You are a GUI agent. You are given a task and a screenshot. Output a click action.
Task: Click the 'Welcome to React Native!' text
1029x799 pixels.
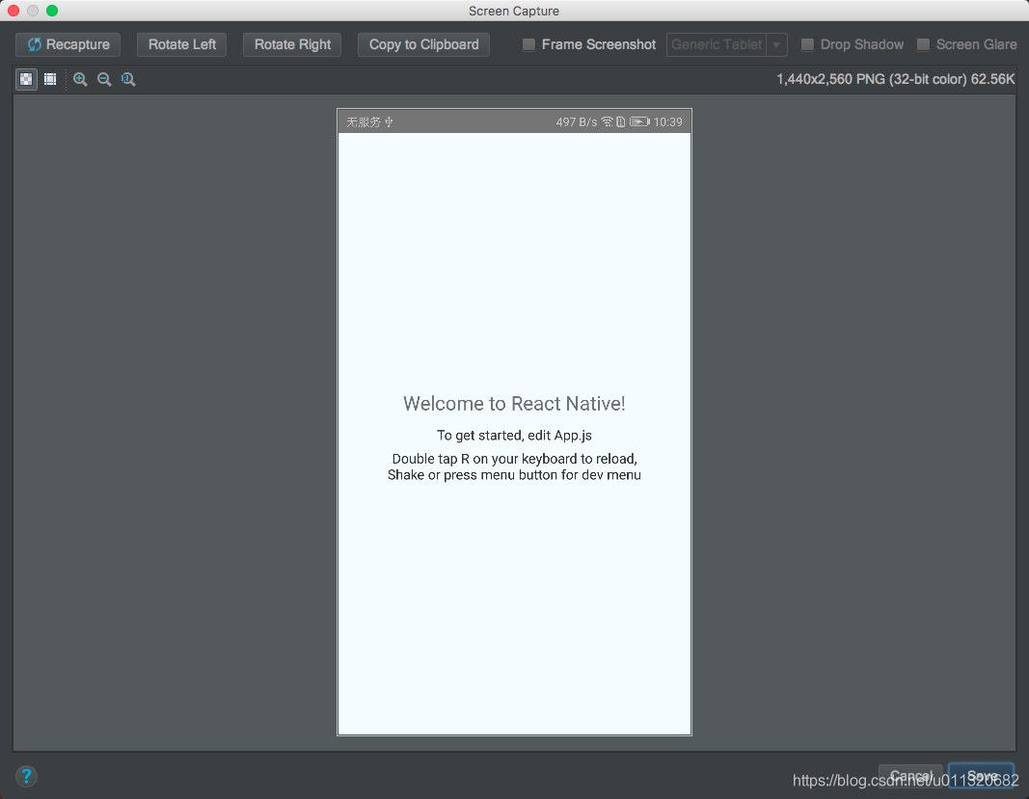click(515, 404)
